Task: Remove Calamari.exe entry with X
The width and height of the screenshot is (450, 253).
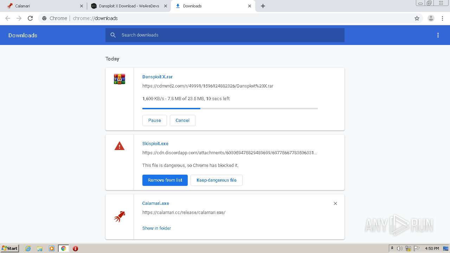Action: (x=335, y=203)
